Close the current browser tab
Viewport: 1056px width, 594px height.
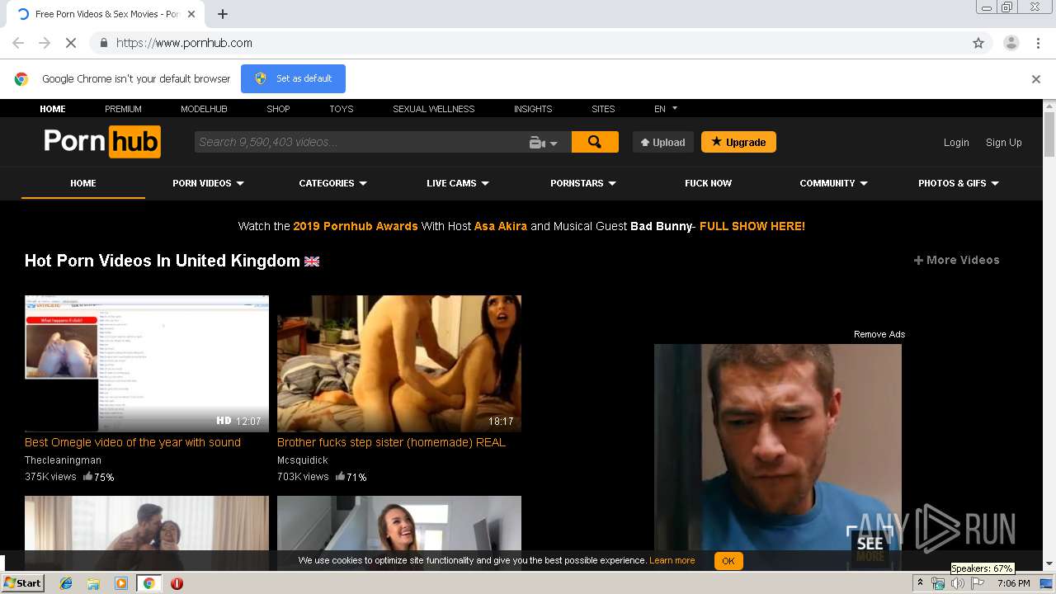click(192, 14)
